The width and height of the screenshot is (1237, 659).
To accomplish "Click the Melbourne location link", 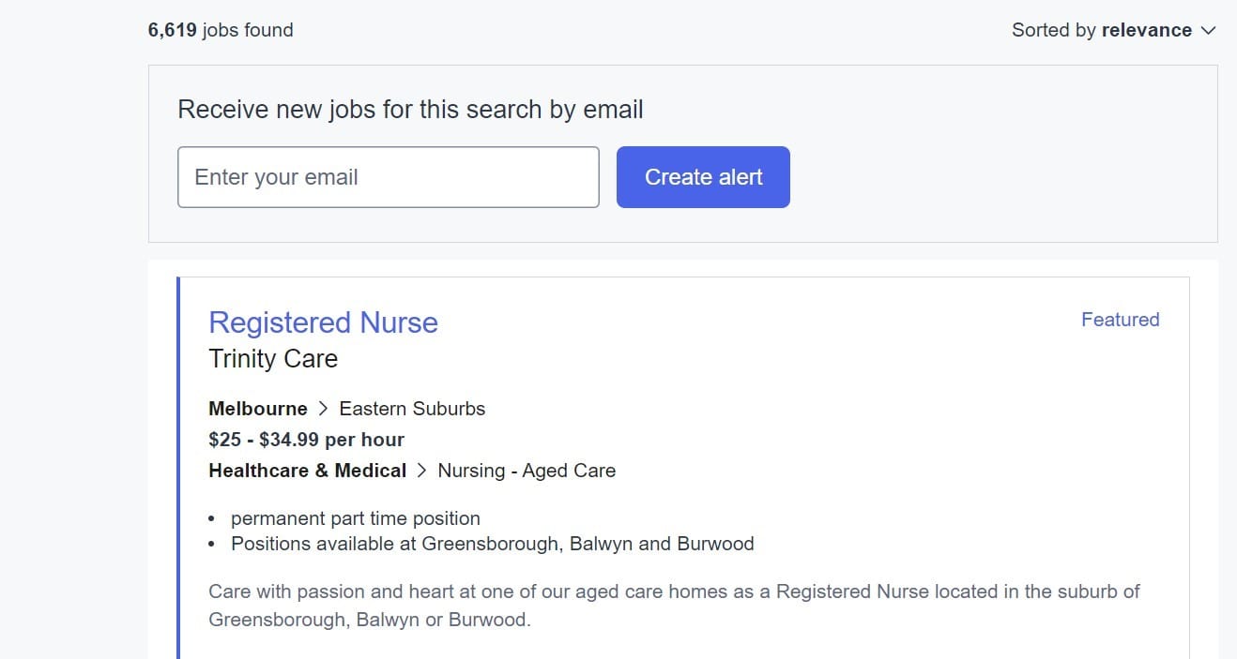I will point(257,408).
